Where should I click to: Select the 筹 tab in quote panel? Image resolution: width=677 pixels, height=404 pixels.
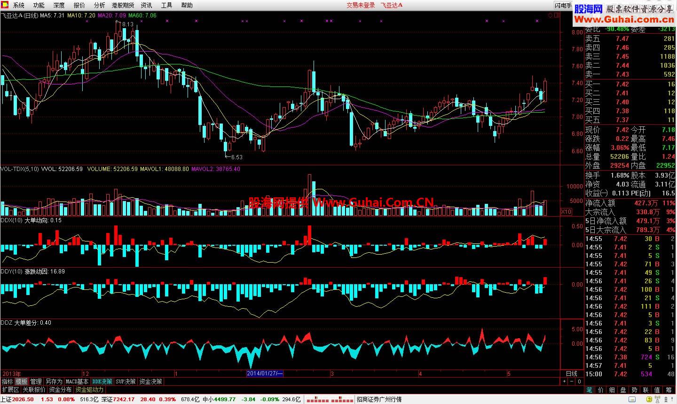[668, 390]
